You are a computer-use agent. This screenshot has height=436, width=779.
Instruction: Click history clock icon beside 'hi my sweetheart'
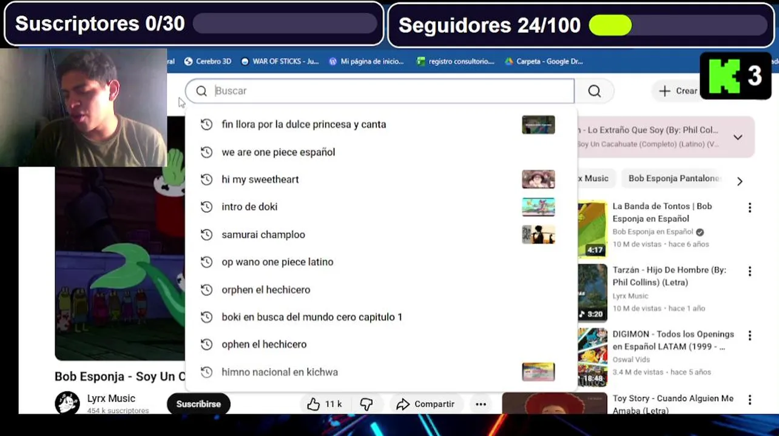(x=206, y=179)
